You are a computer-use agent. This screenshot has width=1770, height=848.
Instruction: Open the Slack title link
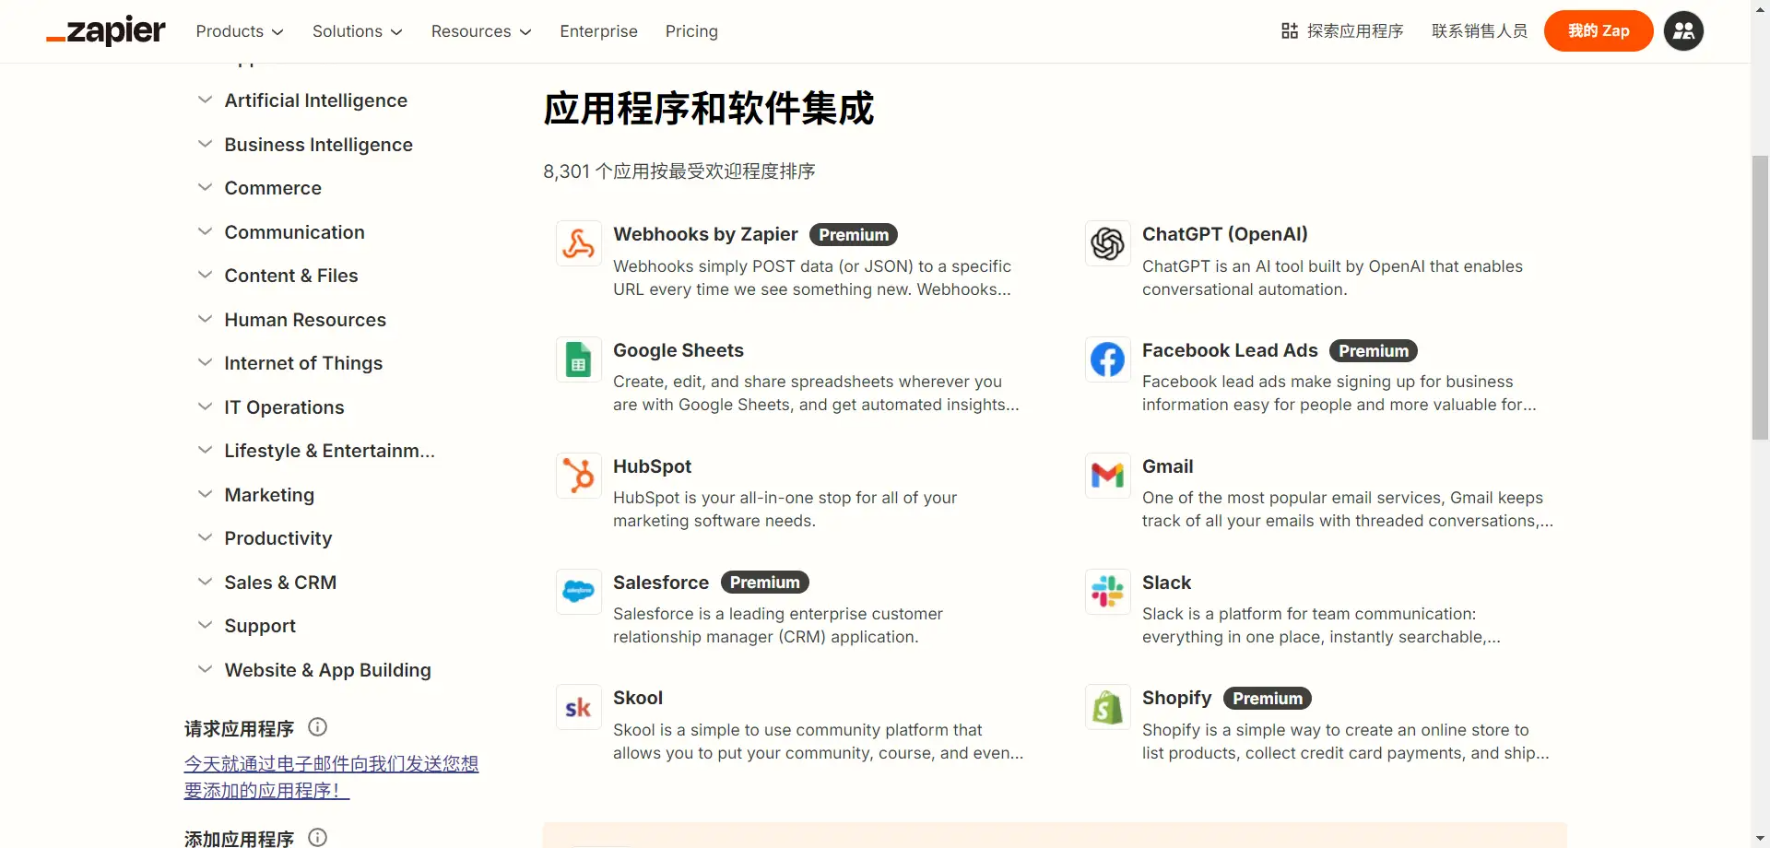coord(1167,583)
